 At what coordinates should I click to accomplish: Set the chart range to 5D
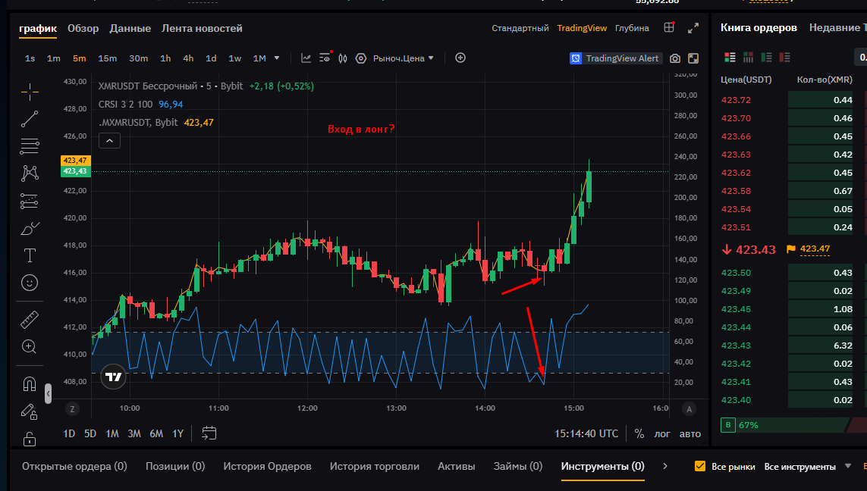(x=90, y=433)
